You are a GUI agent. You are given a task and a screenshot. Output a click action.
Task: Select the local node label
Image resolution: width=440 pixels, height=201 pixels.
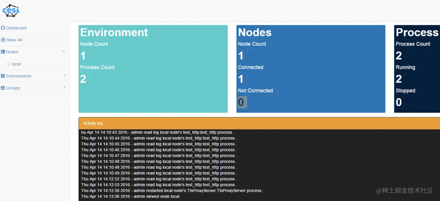pos(17,64)
